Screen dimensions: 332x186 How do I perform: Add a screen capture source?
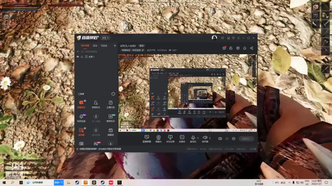click(x=147, y=139)
